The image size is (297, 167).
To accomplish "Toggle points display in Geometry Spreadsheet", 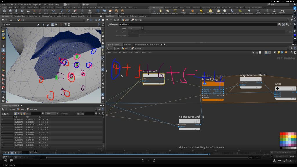I will [15, 114].
